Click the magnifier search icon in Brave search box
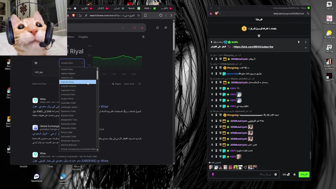 pos(134,28)
